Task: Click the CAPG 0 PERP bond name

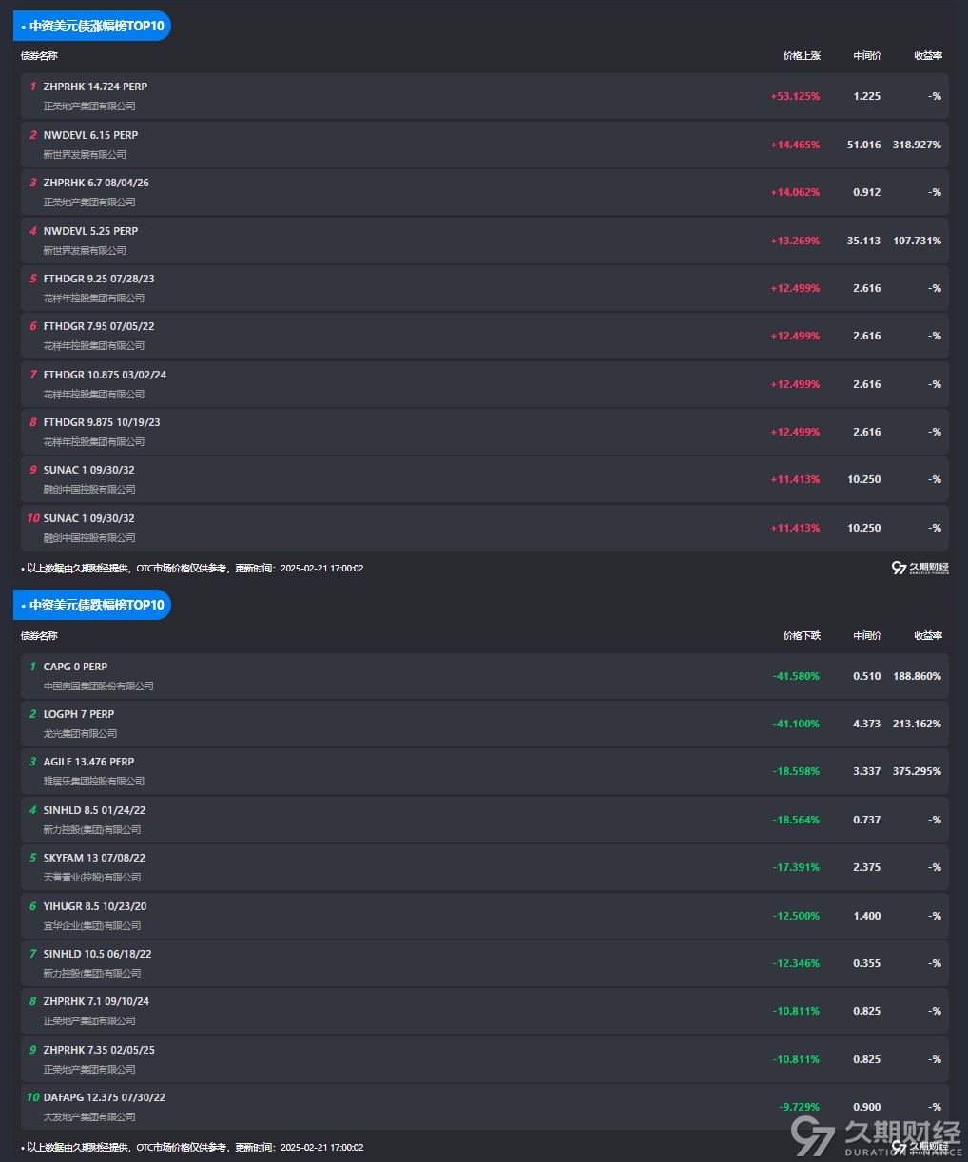Action: 75,667
